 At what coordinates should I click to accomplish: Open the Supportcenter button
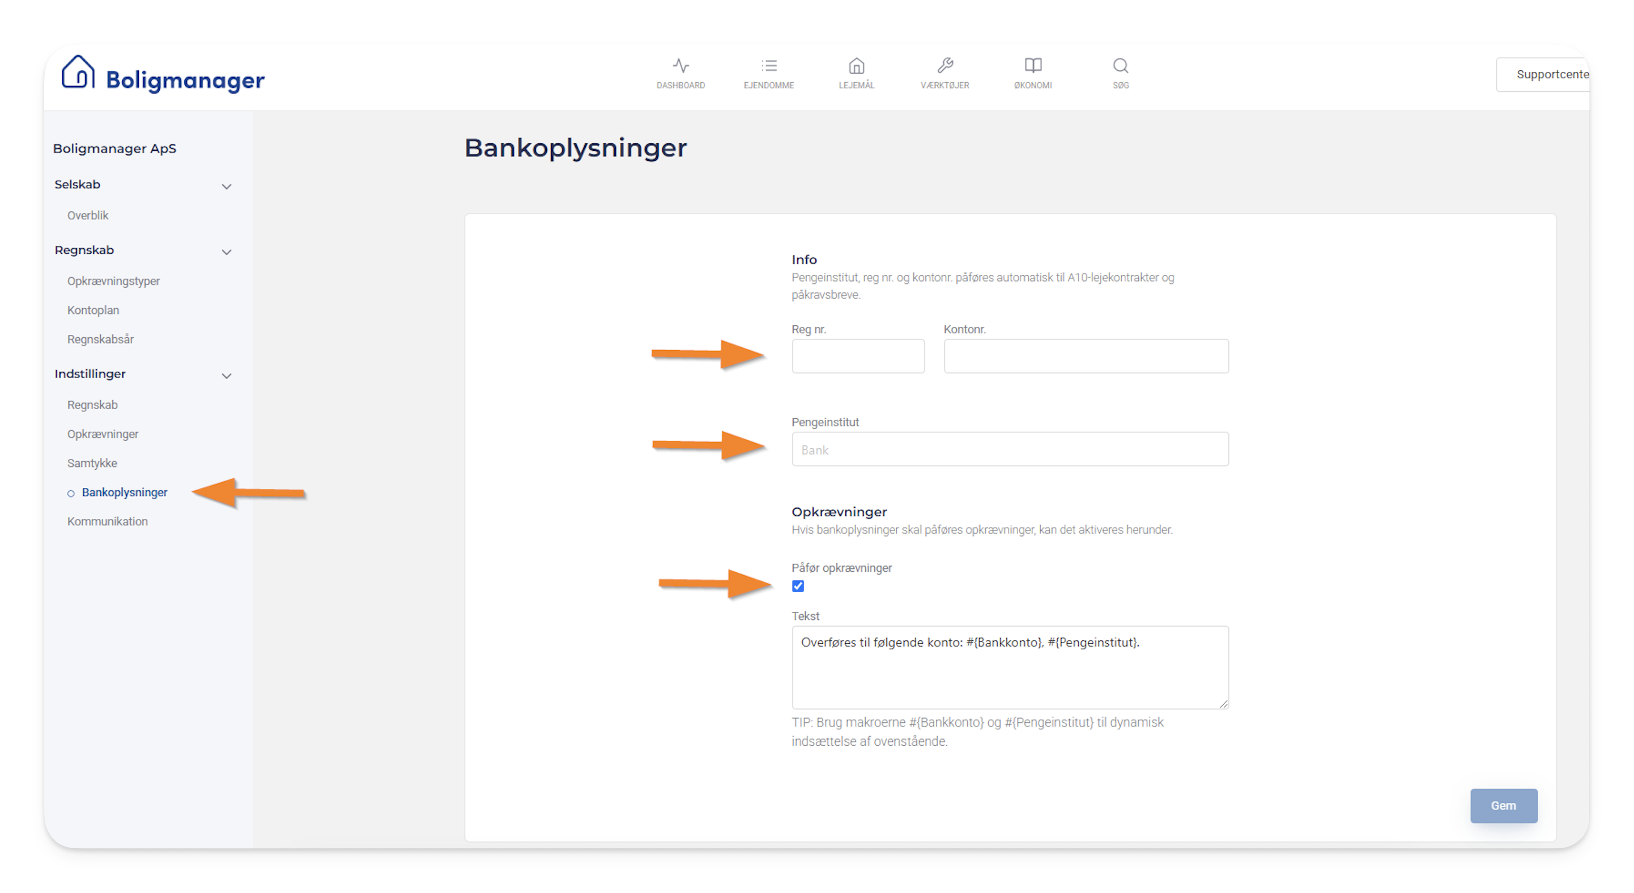tap(1543, 74)
